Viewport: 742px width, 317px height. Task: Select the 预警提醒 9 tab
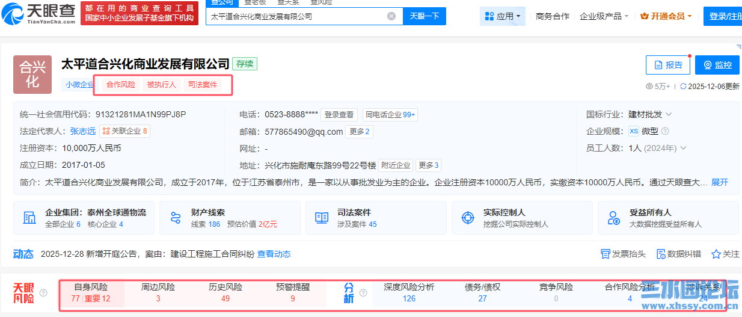click(x=293, y=293)
